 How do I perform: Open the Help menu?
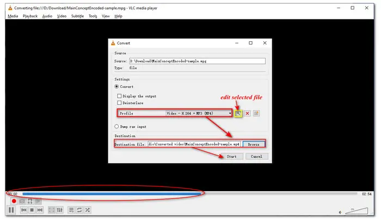tap(118, 16)
